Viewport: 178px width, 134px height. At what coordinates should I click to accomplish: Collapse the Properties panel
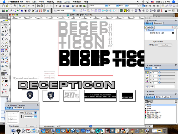click(x=147, y=21)
